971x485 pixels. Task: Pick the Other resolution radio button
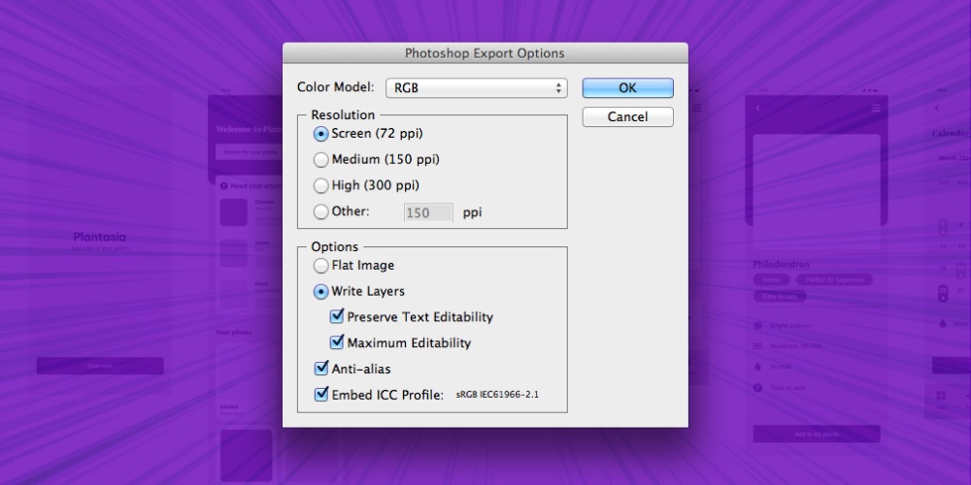tap(321, 212)
